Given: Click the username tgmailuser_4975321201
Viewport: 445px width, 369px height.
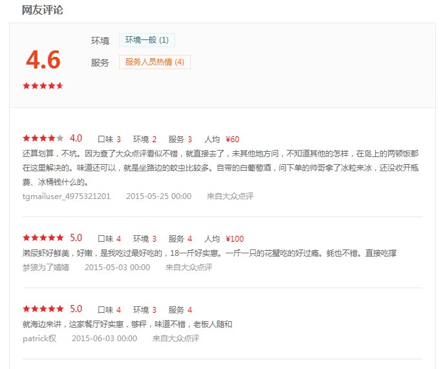Looking at the screenshot, I should tap(67, 196).
